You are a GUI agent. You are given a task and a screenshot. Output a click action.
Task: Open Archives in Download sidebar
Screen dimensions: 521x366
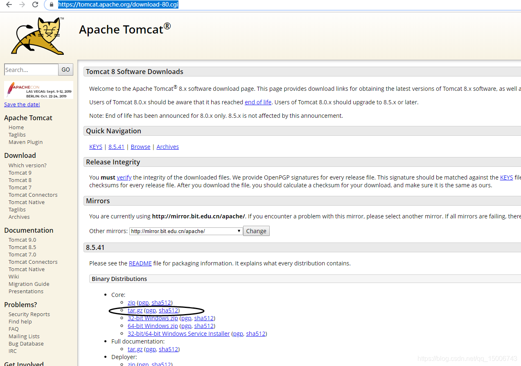(19, 217)
